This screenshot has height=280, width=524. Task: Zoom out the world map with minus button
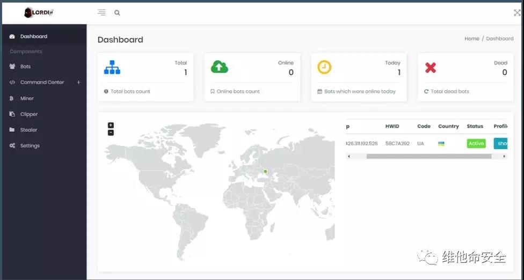[111, 132]
